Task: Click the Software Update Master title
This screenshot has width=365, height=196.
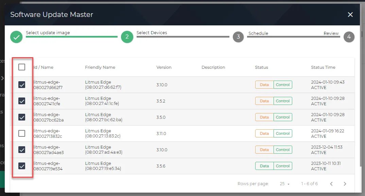Action: (x=52, y=14)
